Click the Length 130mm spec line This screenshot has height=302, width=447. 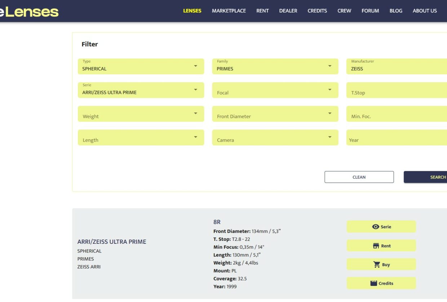[237, 255]
